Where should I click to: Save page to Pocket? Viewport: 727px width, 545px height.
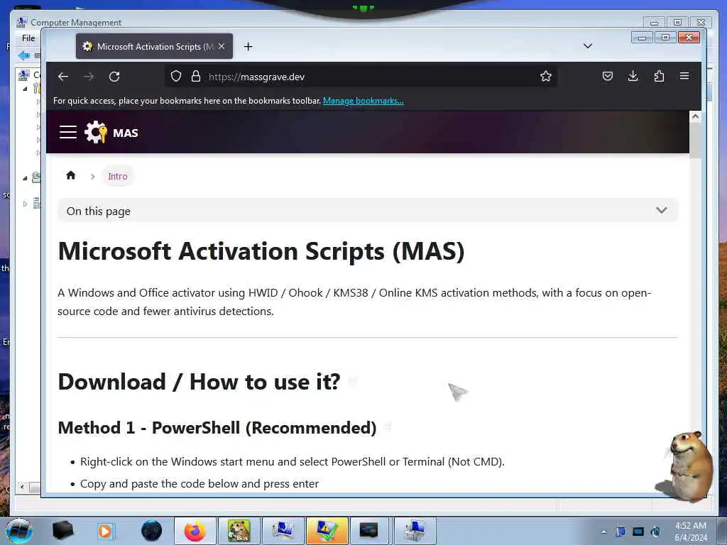[x=608, y=76]
